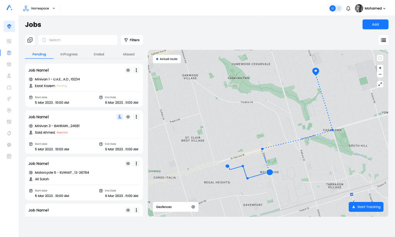Open the Namespace dropdown

pos(39,8)
